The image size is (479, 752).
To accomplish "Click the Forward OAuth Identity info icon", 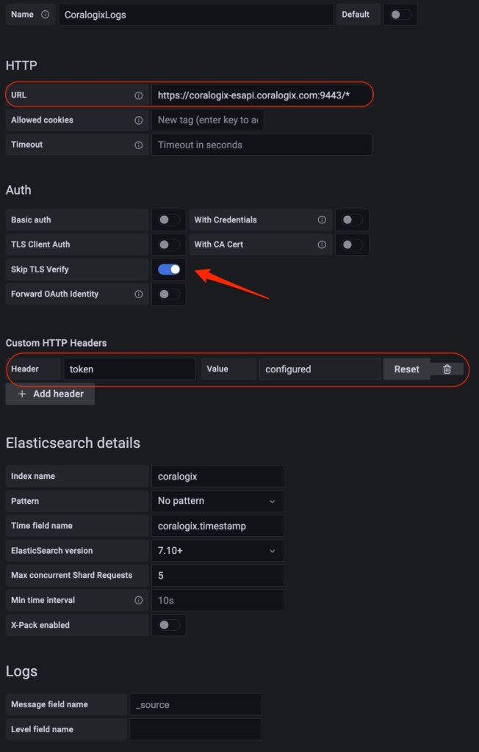I will tap(139, 294).
